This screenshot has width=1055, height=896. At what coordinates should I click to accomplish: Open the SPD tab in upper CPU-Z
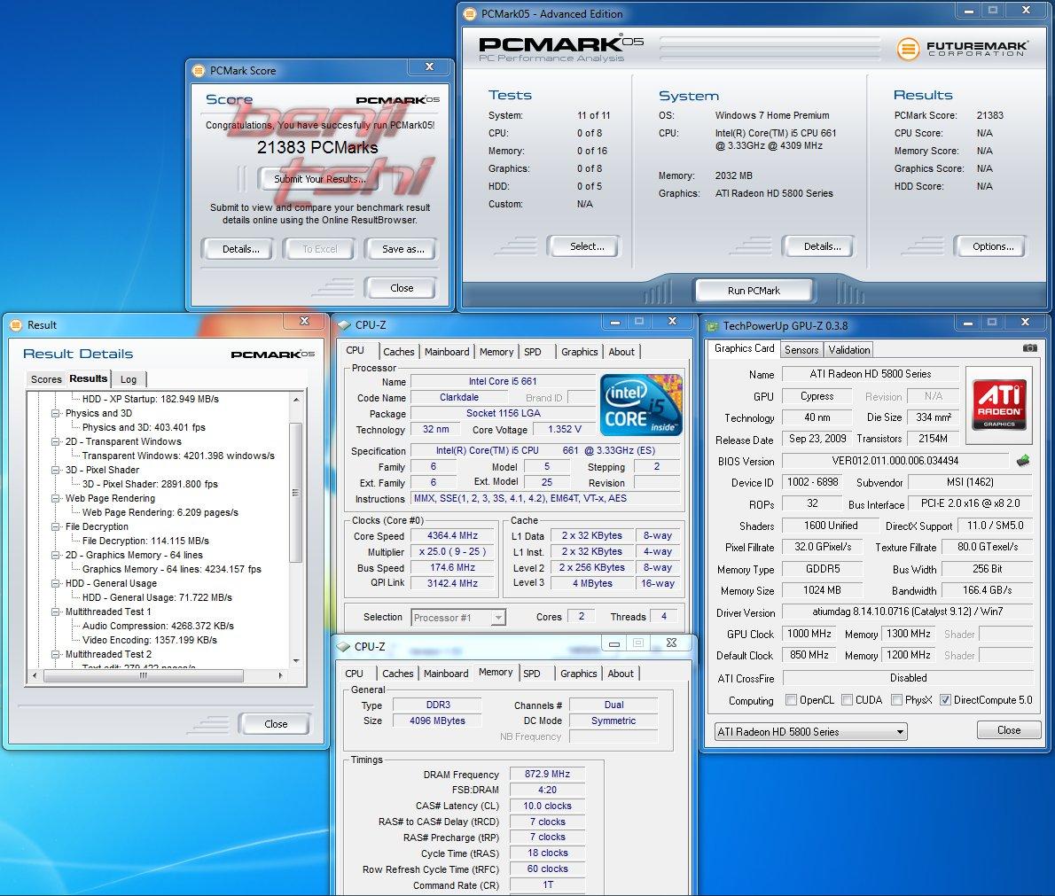533,352
